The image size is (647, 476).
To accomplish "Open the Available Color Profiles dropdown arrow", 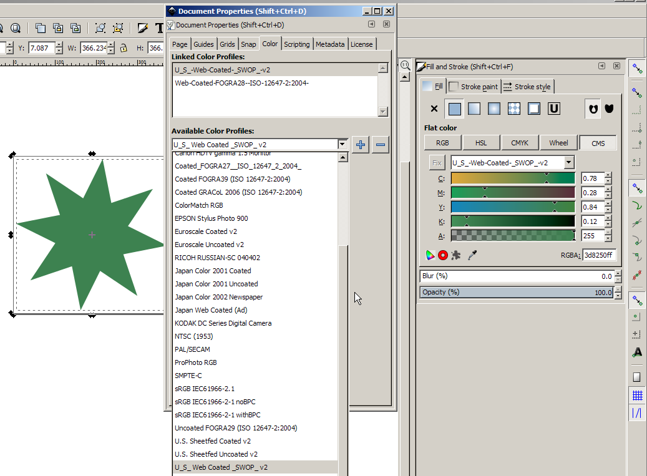I will 342,145.
